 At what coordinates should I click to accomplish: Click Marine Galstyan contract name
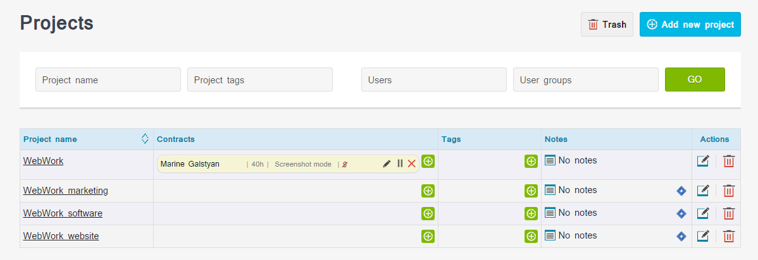[190, 165]
